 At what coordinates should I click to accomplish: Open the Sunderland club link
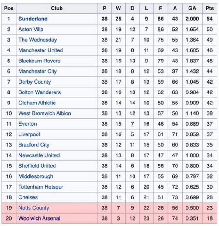[x=33, y=19]
